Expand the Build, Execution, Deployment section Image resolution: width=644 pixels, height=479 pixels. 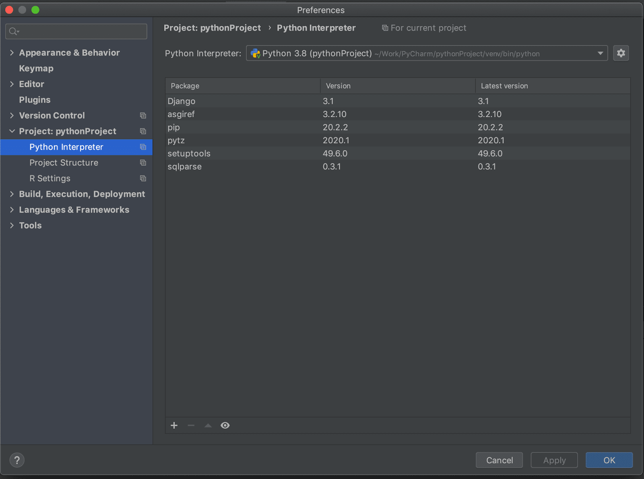[x=12, y=194]
